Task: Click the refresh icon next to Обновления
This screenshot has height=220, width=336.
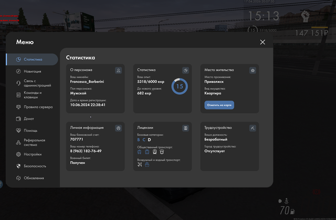Action: pos(18,178)
